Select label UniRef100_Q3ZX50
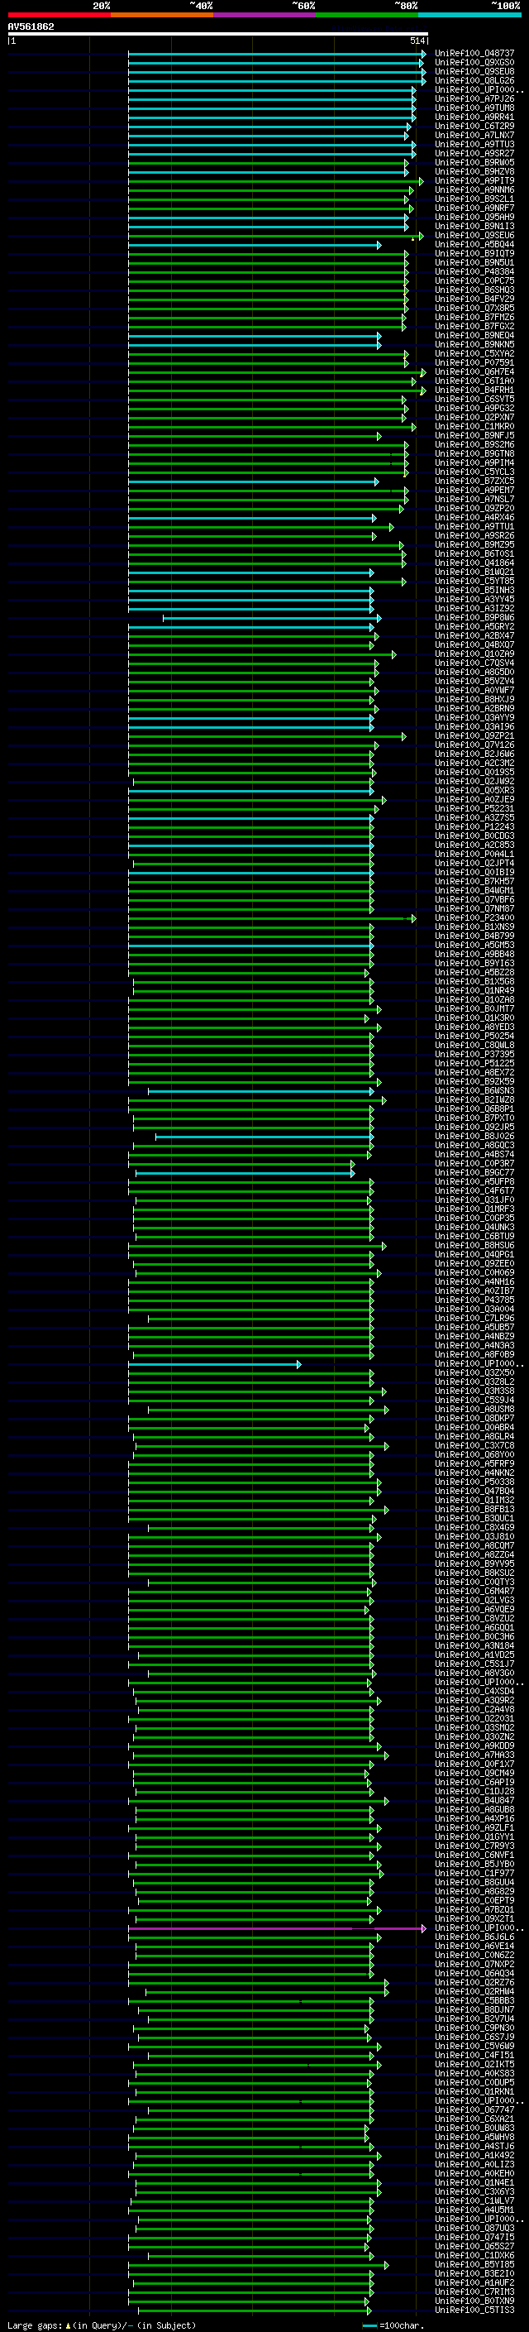529x2332 pixels. point(474,1372)
